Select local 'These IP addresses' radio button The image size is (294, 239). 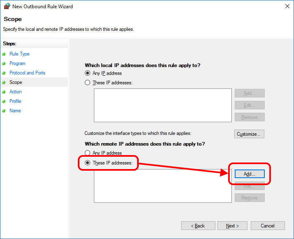tap(87, 82)
